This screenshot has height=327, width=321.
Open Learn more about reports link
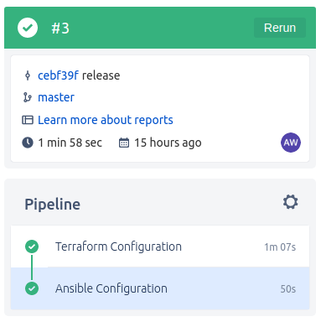pyautogui.click(x=106, y=120)
